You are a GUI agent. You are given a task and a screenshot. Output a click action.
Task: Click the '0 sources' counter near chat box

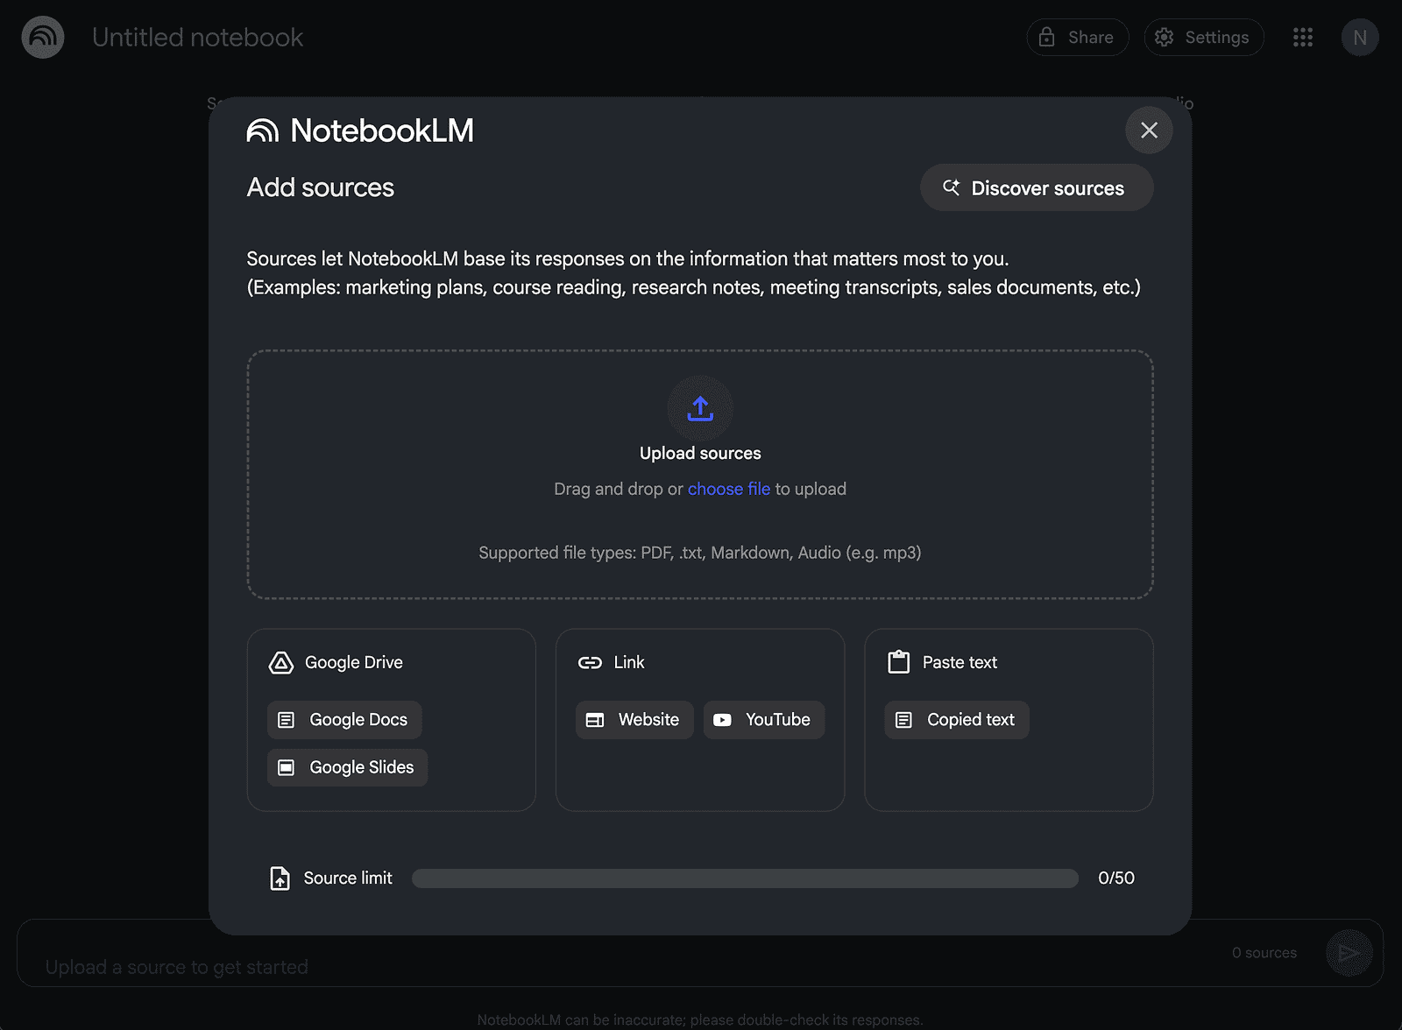point(1264,953)
